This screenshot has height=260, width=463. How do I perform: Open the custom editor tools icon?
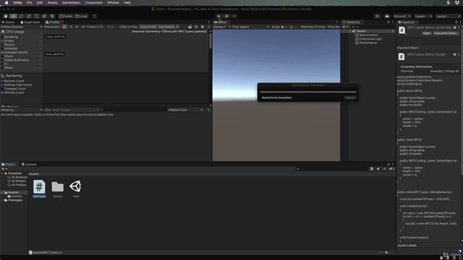click(52, 16)
